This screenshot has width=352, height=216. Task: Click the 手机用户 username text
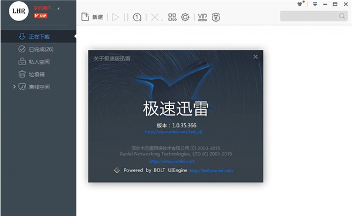click(x=44, y=8)
